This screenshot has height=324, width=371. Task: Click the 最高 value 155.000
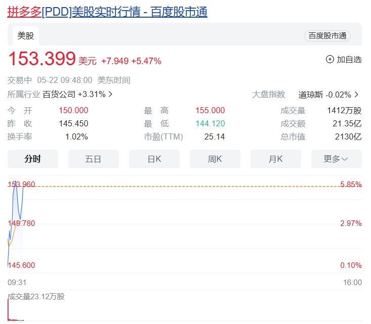(x=210, y=110)
